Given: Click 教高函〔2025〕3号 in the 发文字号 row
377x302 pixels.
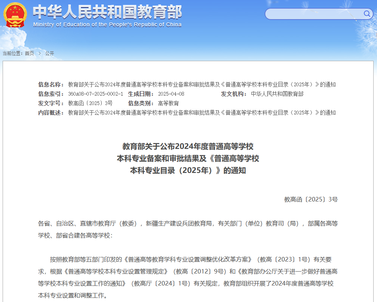Looking at the screenshot, I should (90, 103).
